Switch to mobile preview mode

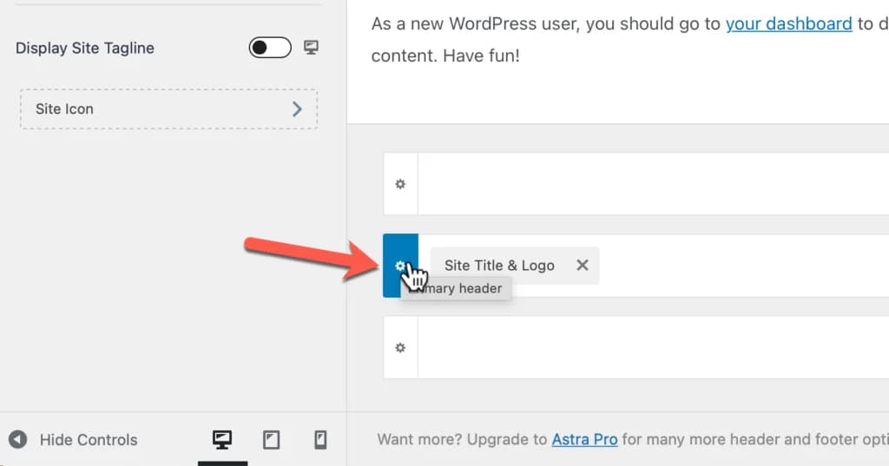point(320,440)
